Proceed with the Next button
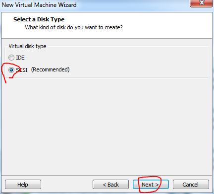 151,185
